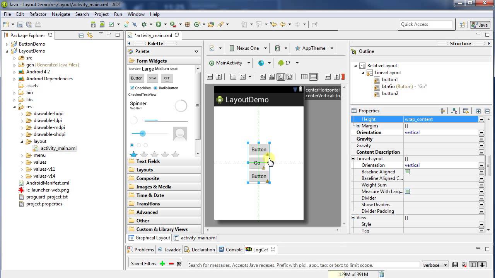Click the red error marker in layout toolbar
The width and height of the screenshot is (495, 278).
pyautogui.click(x=343, y=77)
